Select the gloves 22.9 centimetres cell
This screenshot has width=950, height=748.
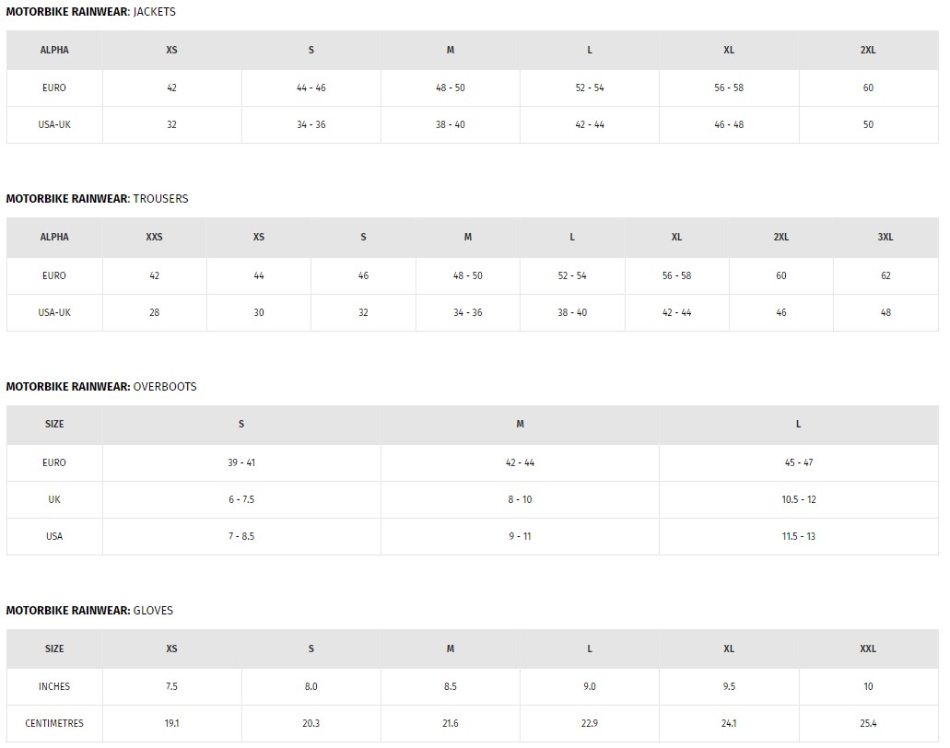tap(590, 724)
